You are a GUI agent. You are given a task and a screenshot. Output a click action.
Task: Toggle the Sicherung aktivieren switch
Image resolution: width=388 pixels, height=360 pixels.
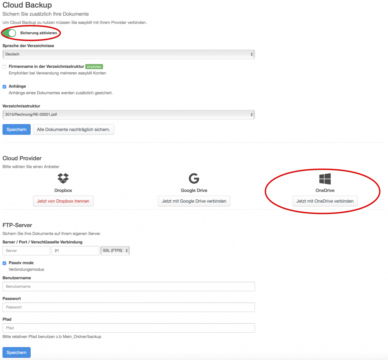point(9,33)
